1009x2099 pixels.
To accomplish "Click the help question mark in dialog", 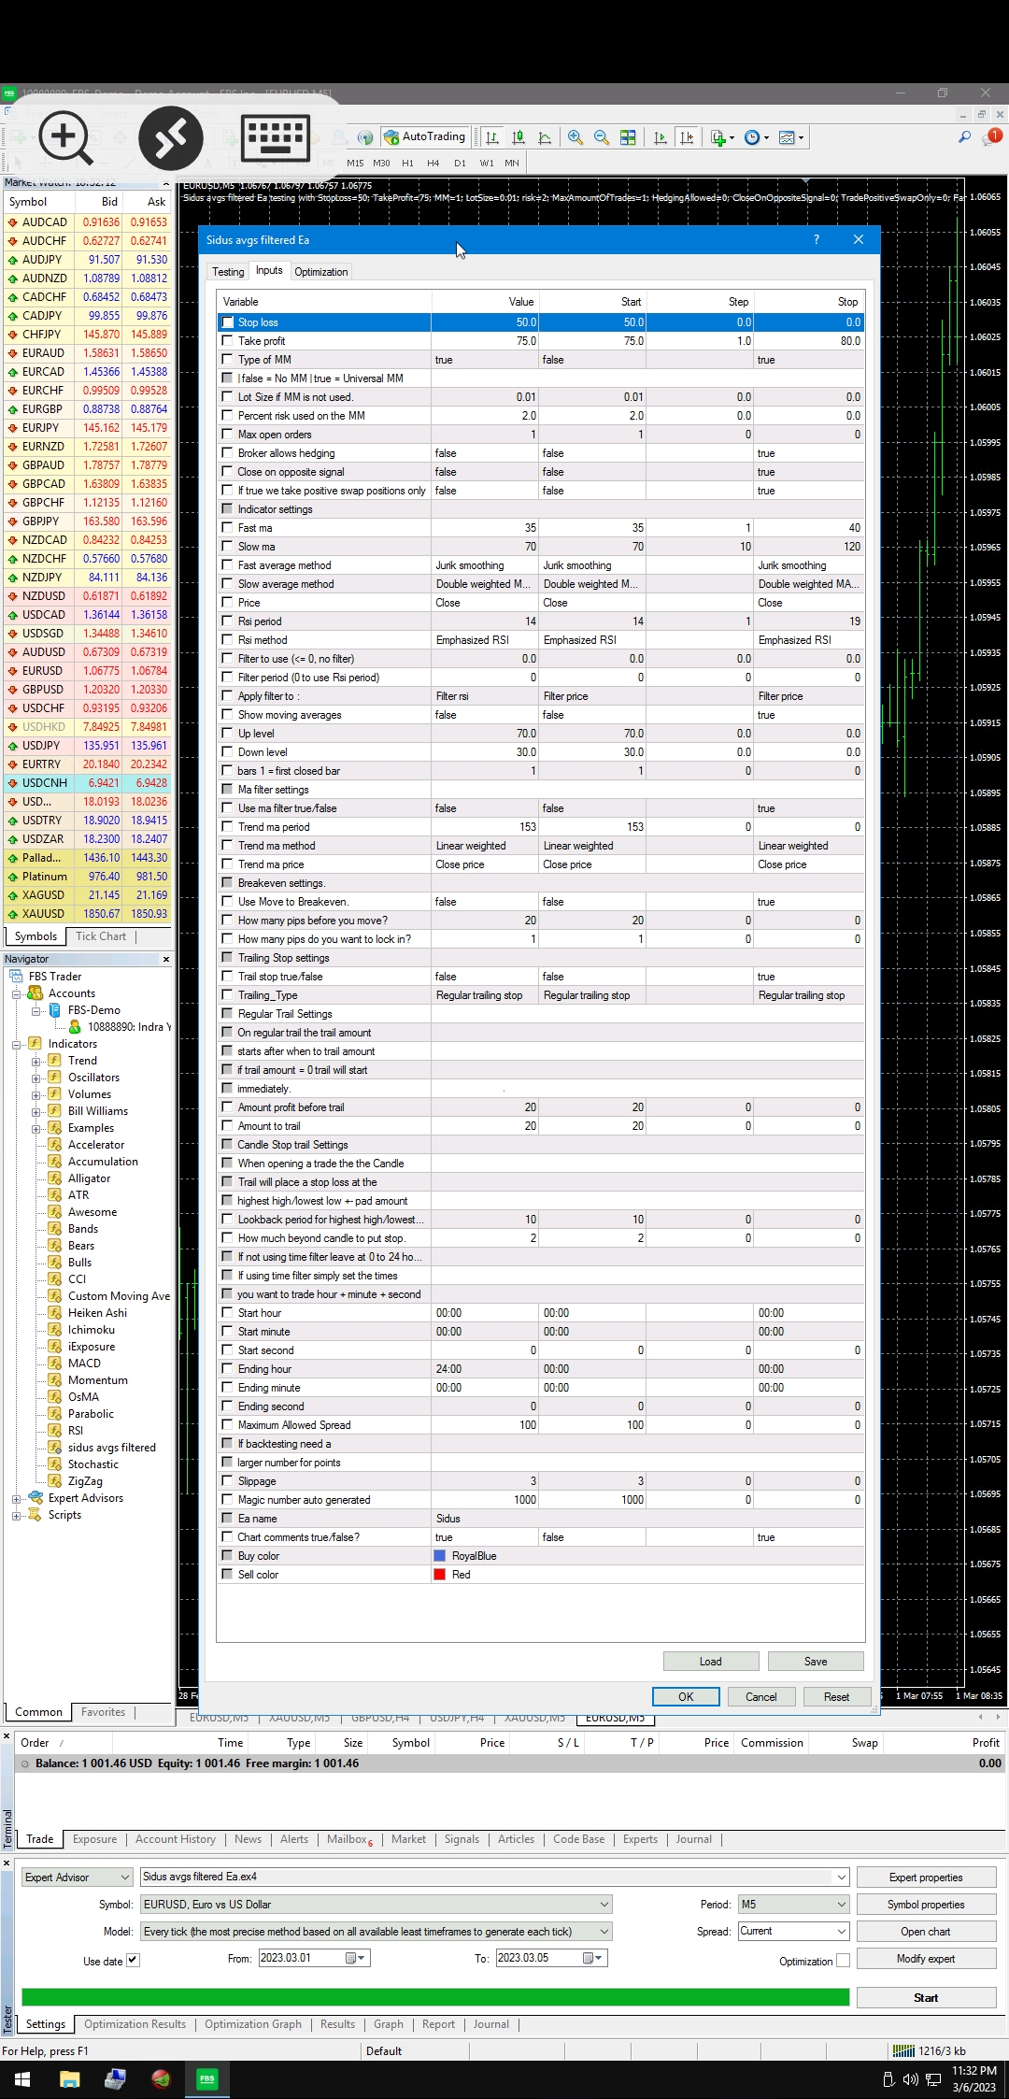I will click(x=817, y=239).
